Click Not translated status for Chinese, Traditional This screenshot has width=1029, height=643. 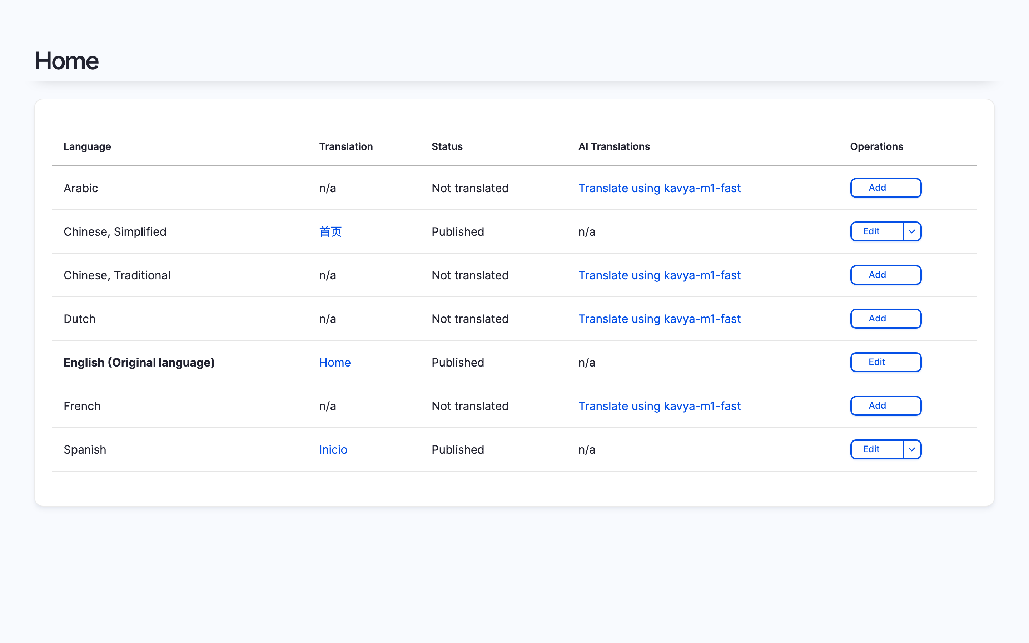point(470,275)
